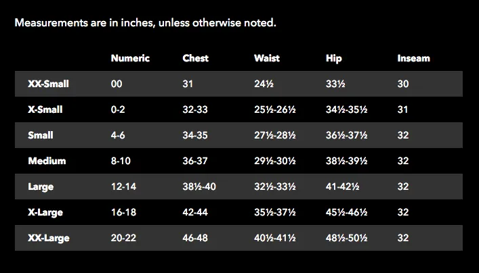479x273 pixels.
Task: Click the Numeric column header
Action: point(130,58)
